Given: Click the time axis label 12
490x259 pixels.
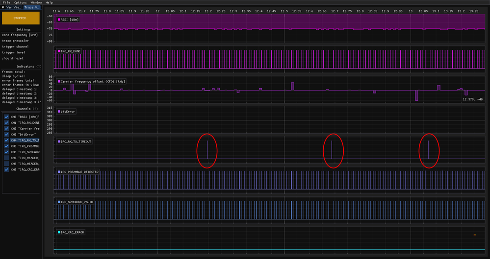Looking at the screenshot, I should 158,11.
